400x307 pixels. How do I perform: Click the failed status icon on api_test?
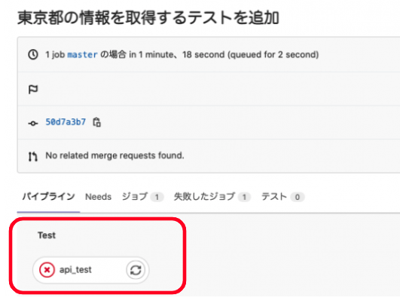coord(47,270)
